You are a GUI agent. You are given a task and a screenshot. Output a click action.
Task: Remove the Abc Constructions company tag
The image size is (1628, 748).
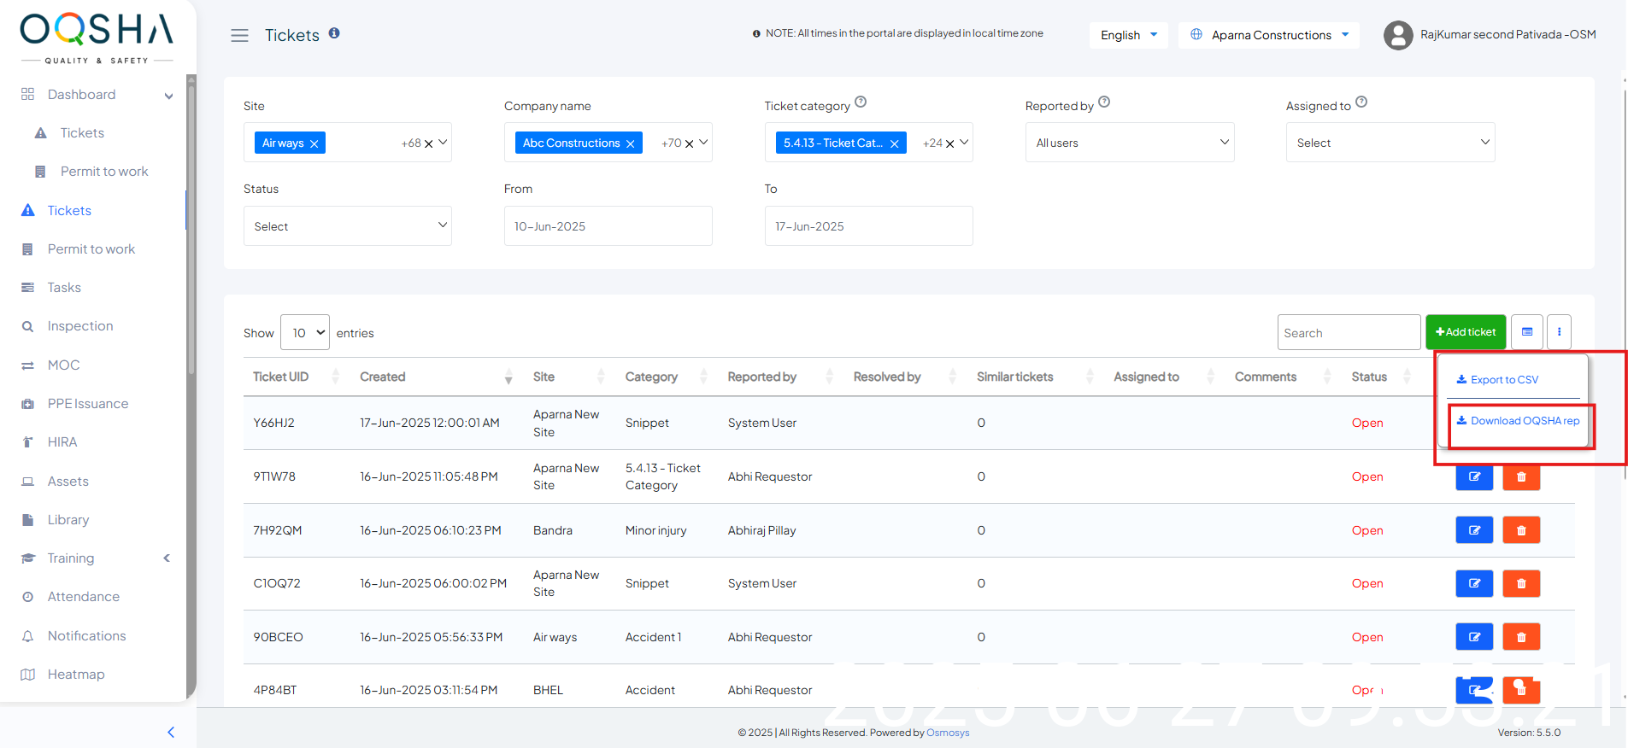[631, 143]
